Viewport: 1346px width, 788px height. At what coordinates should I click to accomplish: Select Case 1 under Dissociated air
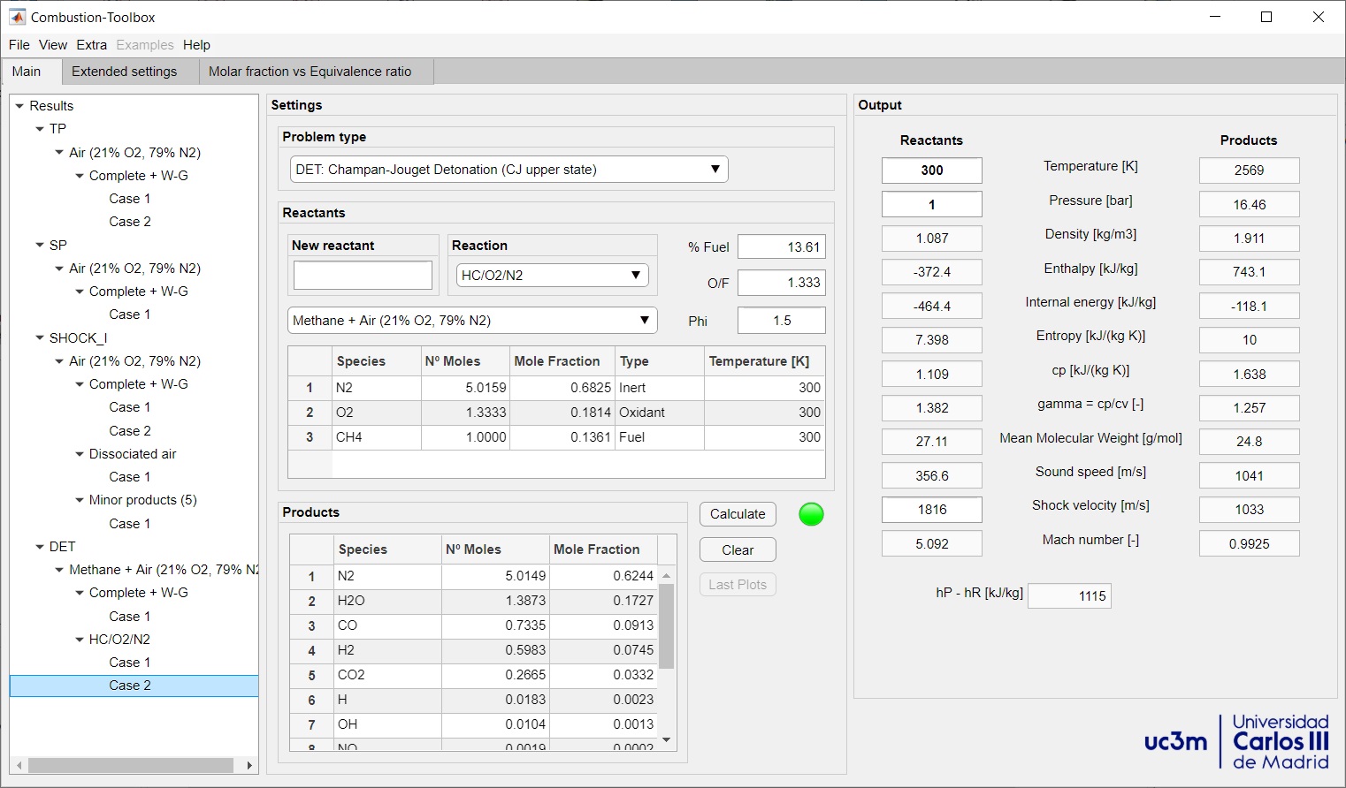click(x=129, y=476)
